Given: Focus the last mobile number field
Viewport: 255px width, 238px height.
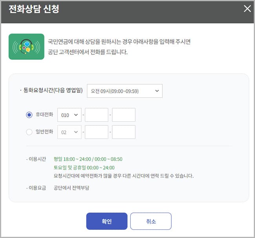Looking at the screenshot, I should [x=124, y=115].
